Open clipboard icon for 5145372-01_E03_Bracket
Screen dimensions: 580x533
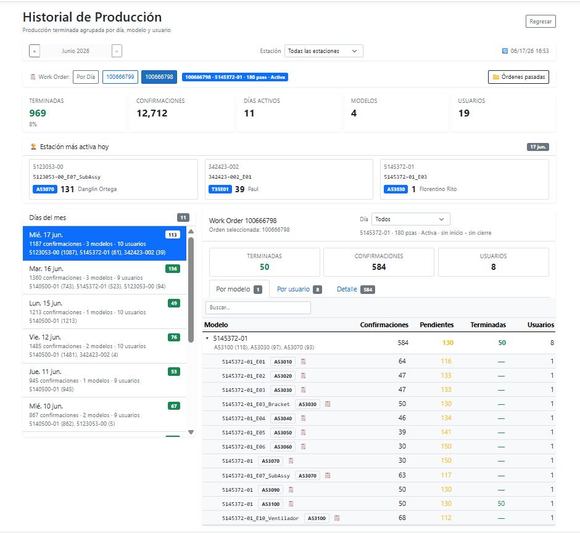point(328,404)
